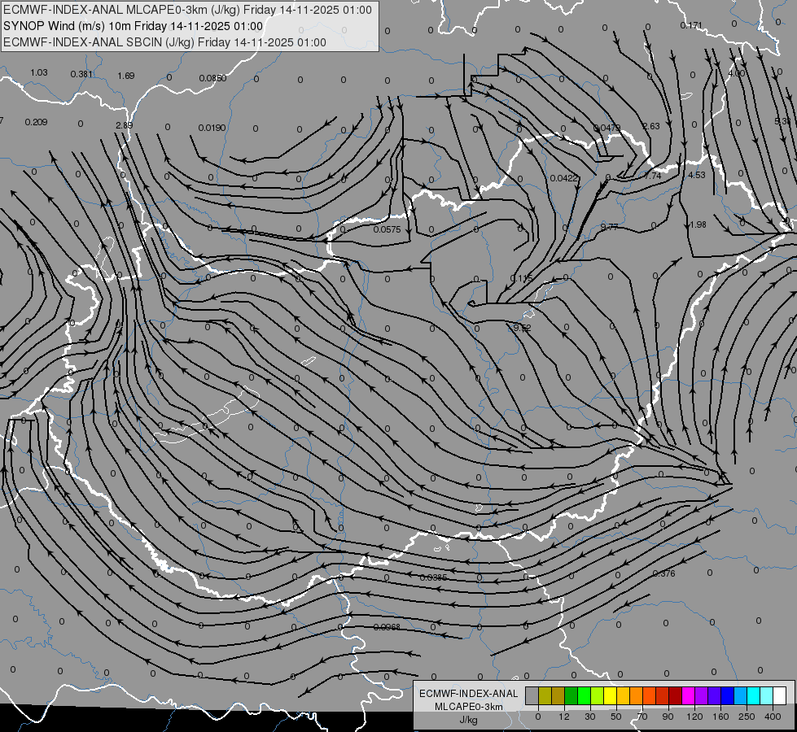The width and height of the screenshot is (797, 732).
Task: Click the map value 1.03
Action: pyautogui.click(x=38, y=72)
